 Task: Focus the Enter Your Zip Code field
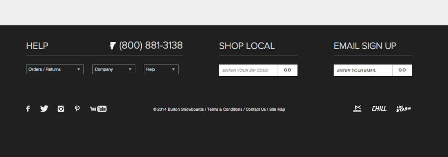[x=248, y=70]
